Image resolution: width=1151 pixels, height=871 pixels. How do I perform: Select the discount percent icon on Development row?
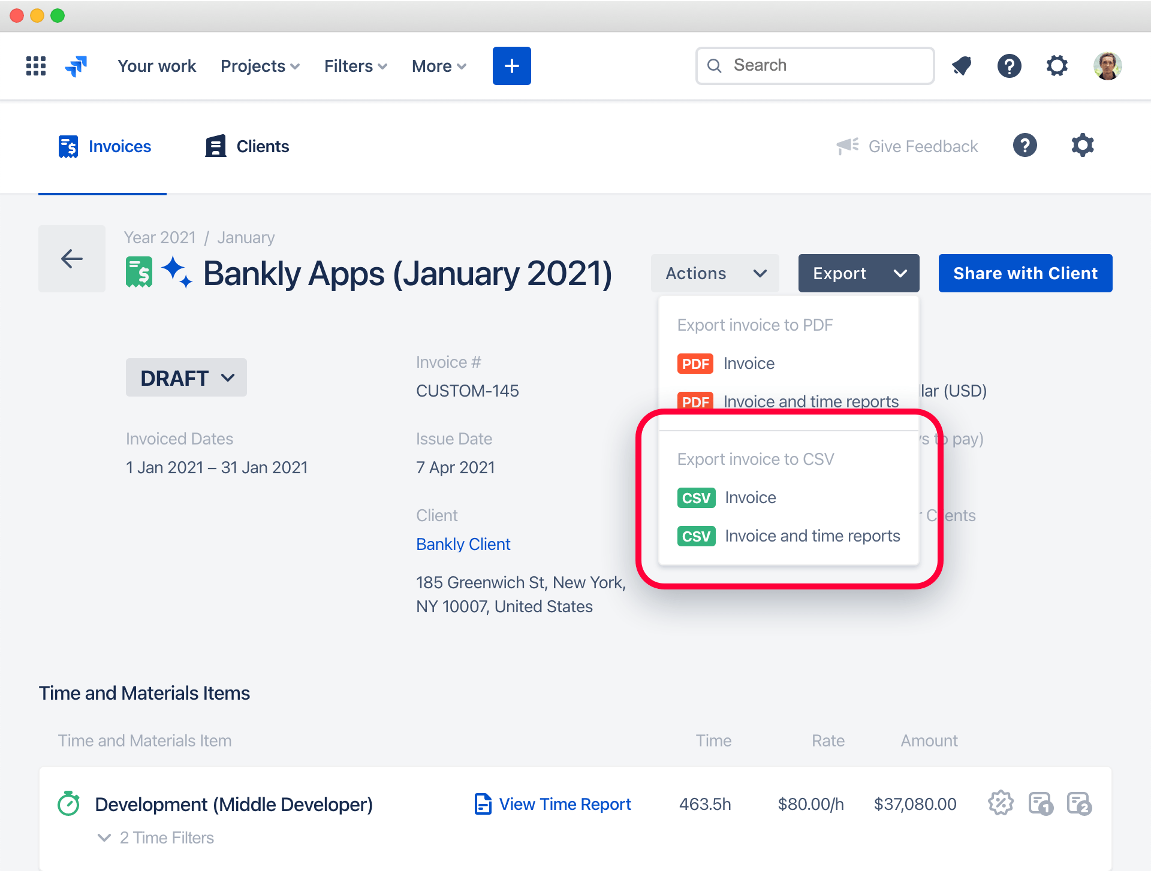[x=1001, y=804]
